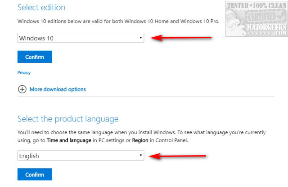The height and width of the screenshot is (187, 288).
Task: Click the plus circle icon for more downloads
Action: point(22,89)
